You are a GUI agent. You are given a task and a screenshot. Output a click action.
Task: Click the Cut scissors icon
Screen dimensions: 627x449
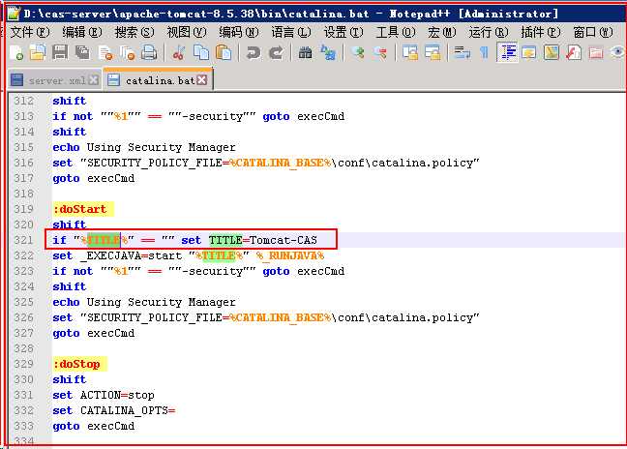click(177, 53)
